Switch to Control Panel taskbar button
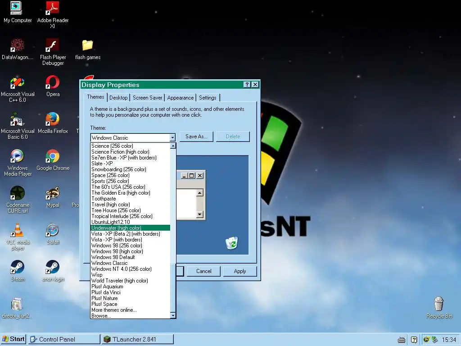This screenshot has height=346, width=461. tap(64, 339)
